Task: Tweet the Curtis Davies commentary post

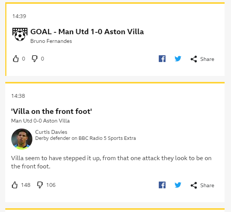Action: pyautogui.click(x=178, y=185)
